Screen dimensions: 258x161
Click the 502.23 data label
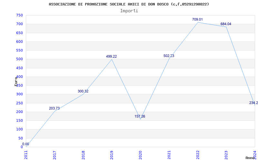(x=169, y=56)
